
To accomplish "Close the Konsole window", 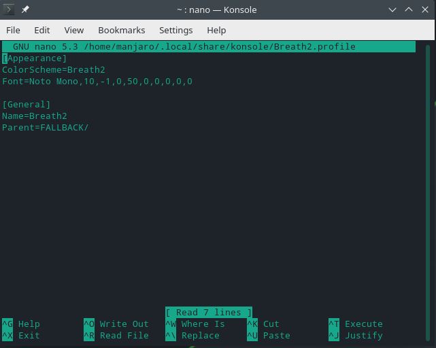I will pyautogui.click(x=425, y=10).
